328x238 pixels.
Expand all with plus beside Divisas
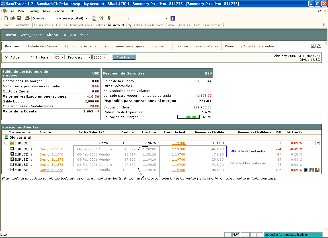pos(25,138)
